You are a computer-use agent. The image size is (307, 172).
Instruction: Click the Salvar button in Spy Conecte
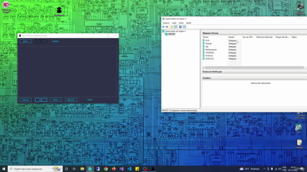tap(56, 100)
